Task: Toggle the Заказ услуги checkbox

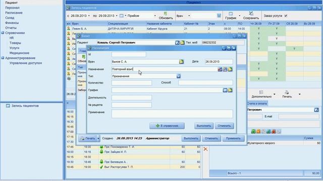Action: pyautogui.click(x=286, y=16)
